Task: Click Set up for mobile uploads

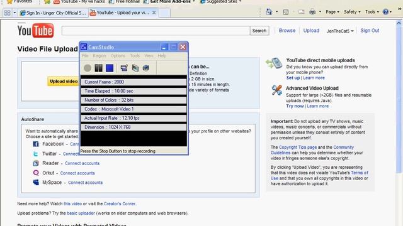Action: point(293,78)
